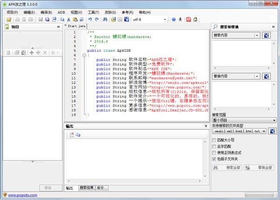Screen dimensions: 280x200
Task: Click the 替换... button in project panel
Action: [x=50, y=188]
